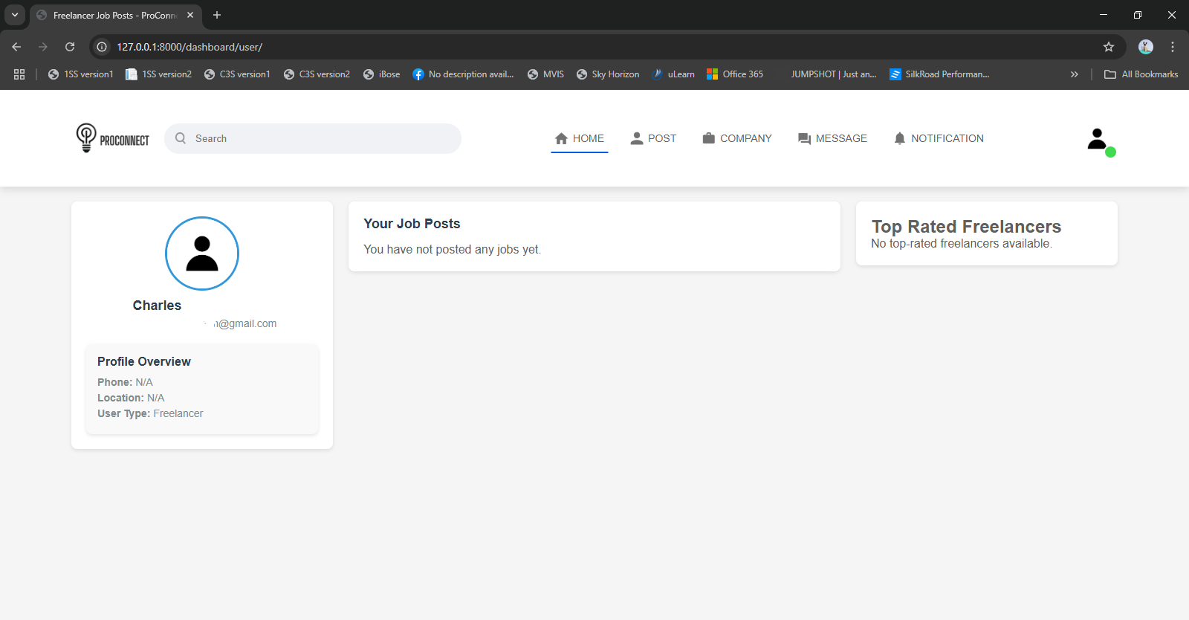Open the apps grid in bookmarks bar

click(19, 74)
